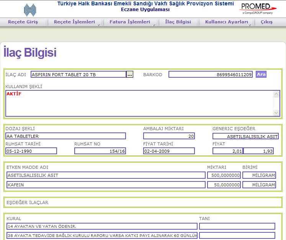Screen dimensions: 286x240
Task: Click the Barkod input field
Action: (x=211, y=74)
